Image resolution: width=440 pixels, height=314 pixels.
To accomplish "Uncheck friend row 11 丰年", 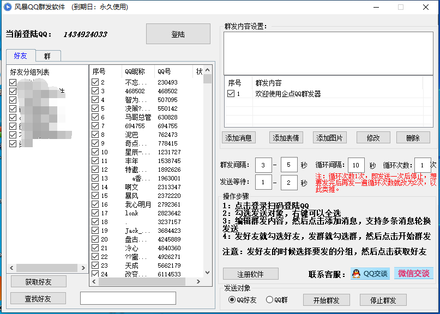I will (95, 160).
